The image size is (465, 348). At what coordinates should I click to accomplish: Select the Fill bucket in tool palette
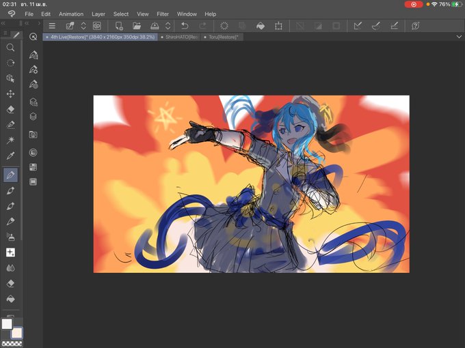click(10, 299)
